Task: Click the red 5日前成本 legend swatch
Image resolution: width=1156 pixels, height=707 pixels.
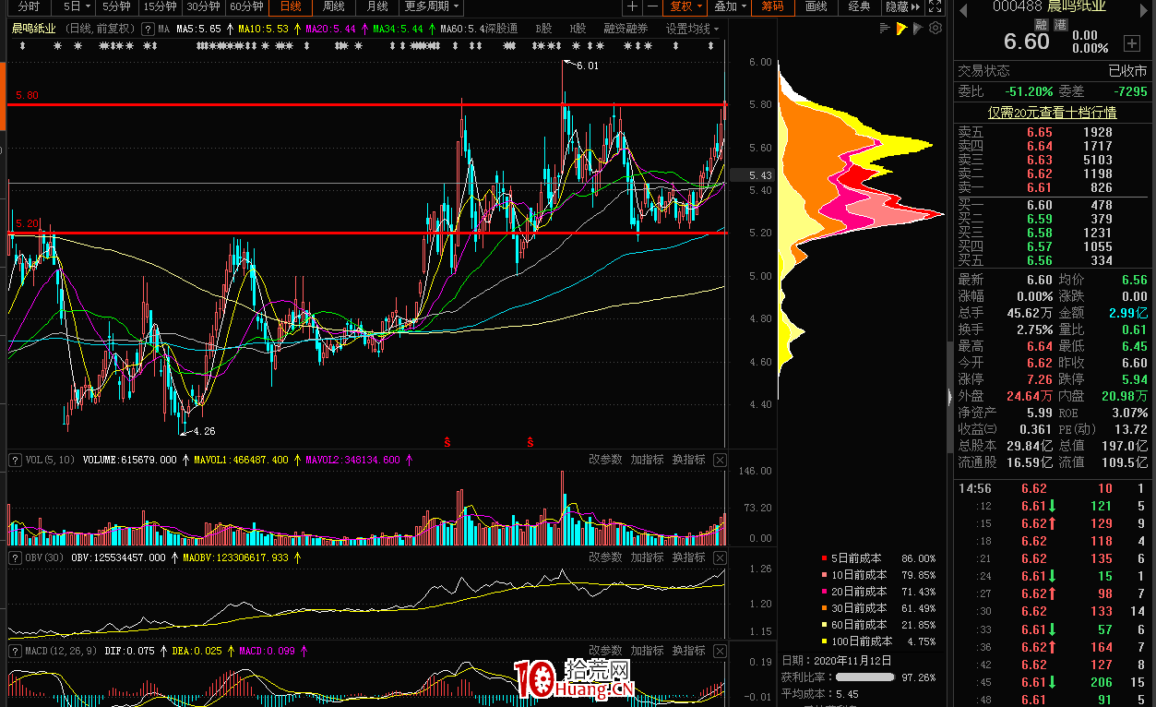Action: pos(824,558)
